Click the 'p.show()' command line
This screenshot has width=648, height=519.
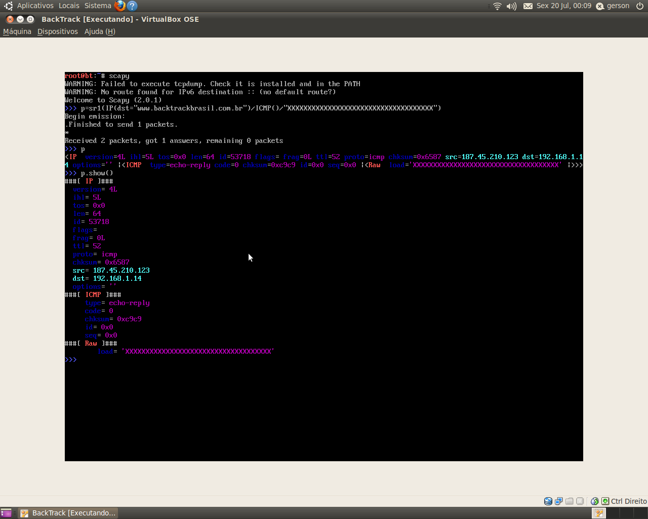(89, 173)
